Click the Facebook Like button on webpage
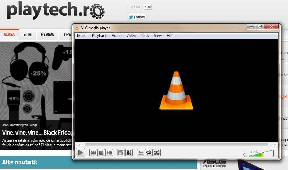 tap(135, 7)
